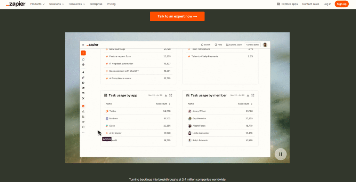Viewport: 356px width, 182px height.
Task: Download the Task usage by app report
Action: click(166, 95)
